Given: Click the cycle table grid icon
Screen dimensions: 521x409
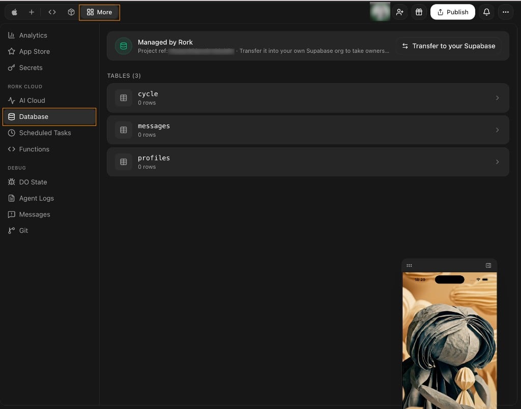Looking at the screenshot, I should 123,98.
